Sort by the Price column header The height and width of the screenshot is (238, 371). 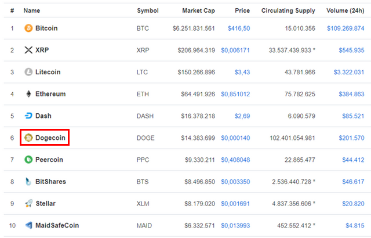pyautogui.click(x=242, y=10)
